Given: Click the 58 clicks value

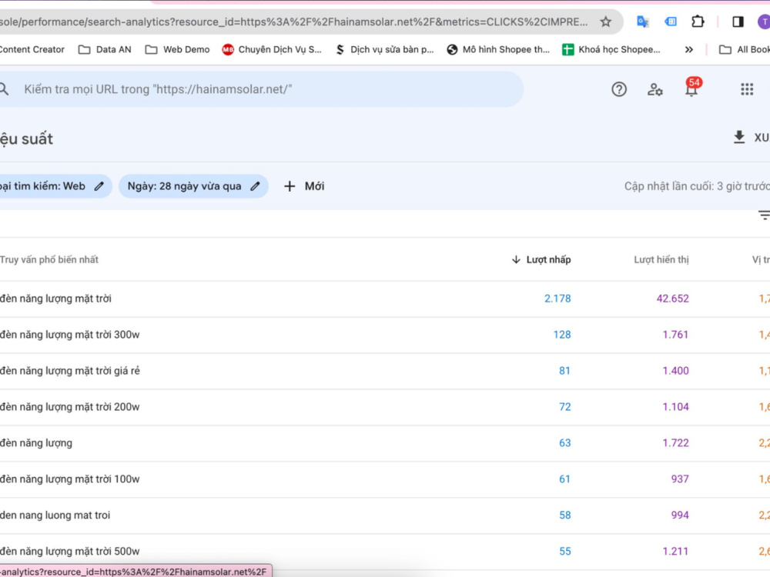Looking at the screenshot, I should [x=564, y=515].
